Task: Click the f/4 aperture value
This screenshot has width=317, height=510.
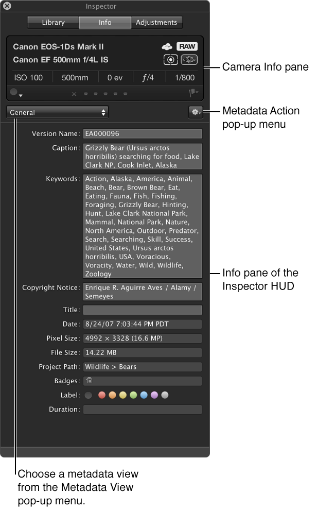Action: click(148, 78)
